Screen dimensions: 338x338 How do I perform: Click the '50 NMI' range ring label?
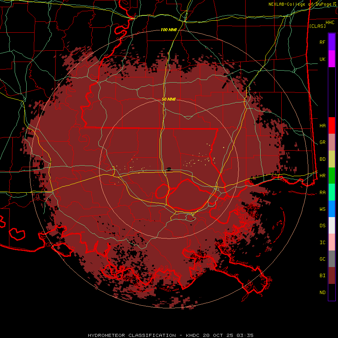[169, 99]
